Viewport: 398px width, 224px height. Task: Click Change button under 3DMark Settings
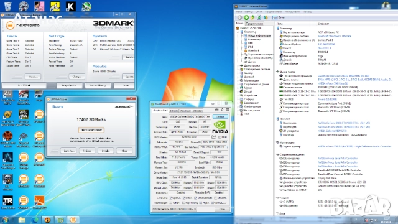coord(76,77)
